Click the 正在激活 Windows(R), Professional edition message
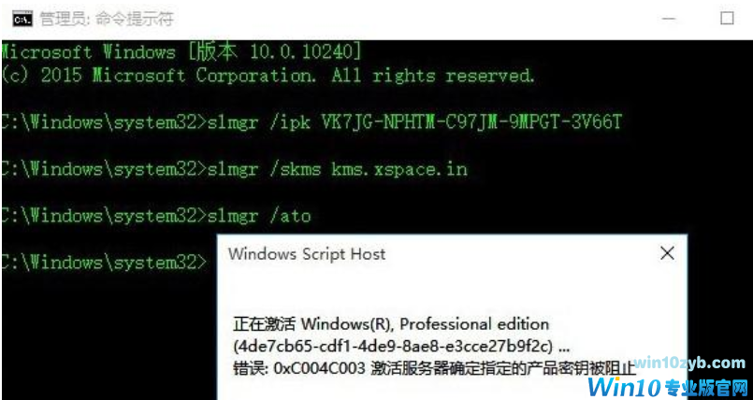753x400 pixels. pyautogui.click(x=391, y=323)
